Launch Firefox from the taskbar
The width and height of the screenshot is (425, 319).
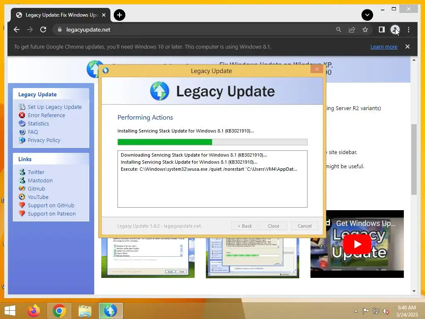tap(34, 311)
